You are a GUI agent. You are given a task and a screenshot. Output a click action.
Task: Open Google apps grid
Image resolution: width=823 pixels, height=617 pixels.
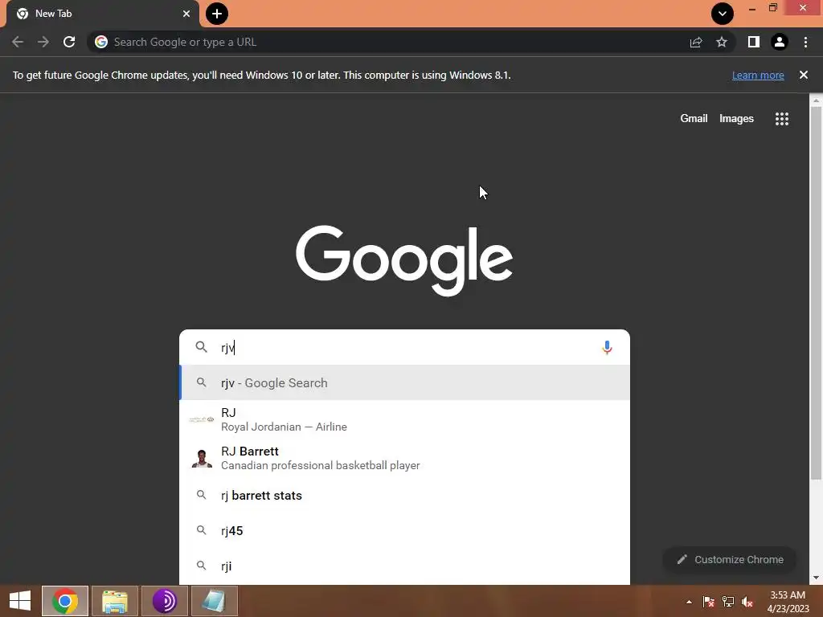[x=782, y=119]
